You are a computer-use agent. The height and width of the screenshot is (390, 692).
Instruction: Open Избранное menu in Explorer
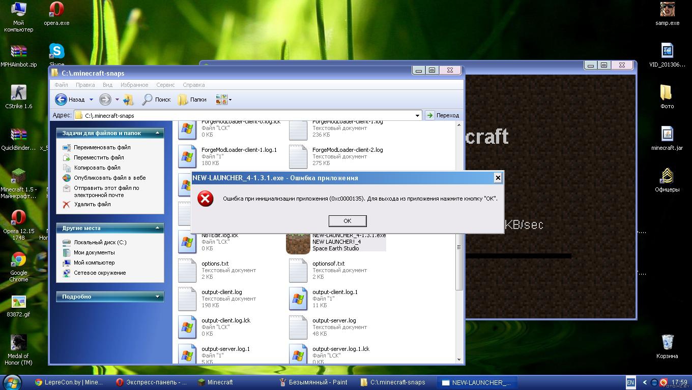pos(134,85)
